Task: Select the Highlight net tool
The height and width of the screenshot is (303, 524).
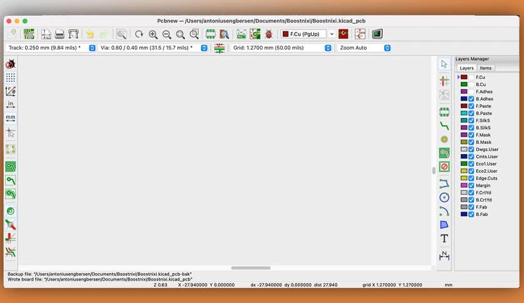Action: point(444,81)
